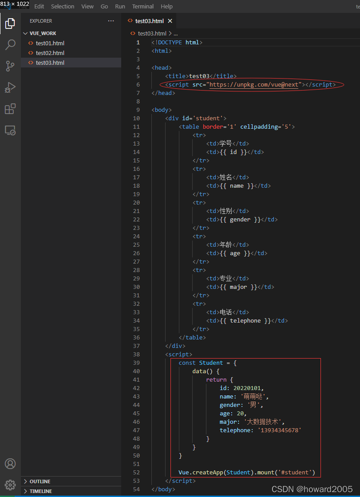
Task: Click the 'const Student = {' line
Action: (x=208, y=363)
